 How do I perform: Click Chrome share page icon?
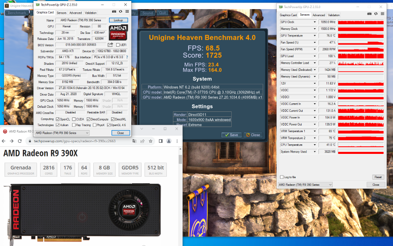pyautogui.click(x=142, y=141)
